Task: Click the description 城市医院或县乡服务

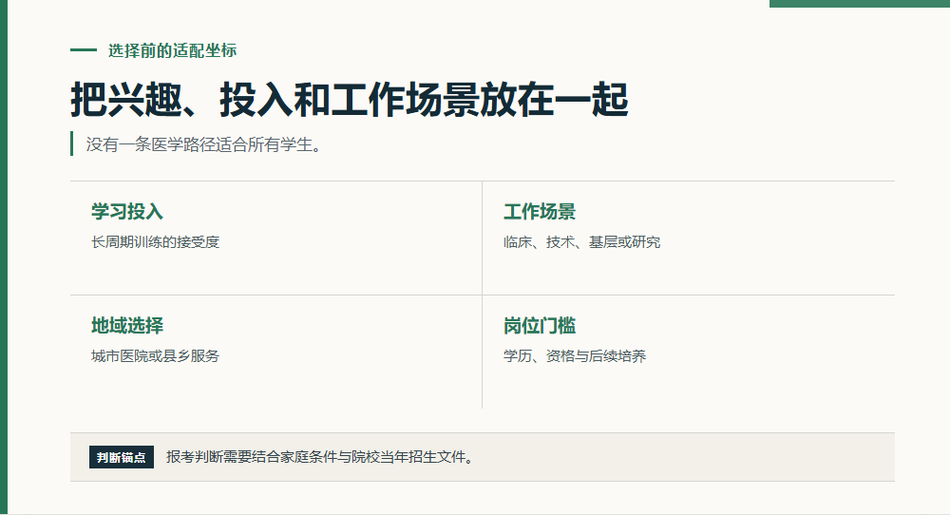Action: point(155,356)
